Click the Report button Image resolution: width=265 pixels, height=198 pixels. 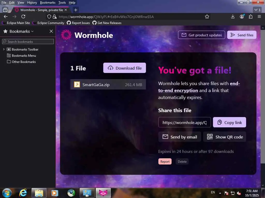pyautogui.click(x=165, y=161)
